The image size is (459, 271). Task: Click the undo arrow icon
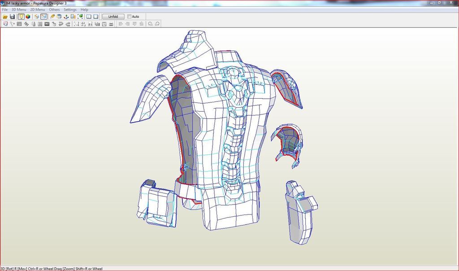61,24
